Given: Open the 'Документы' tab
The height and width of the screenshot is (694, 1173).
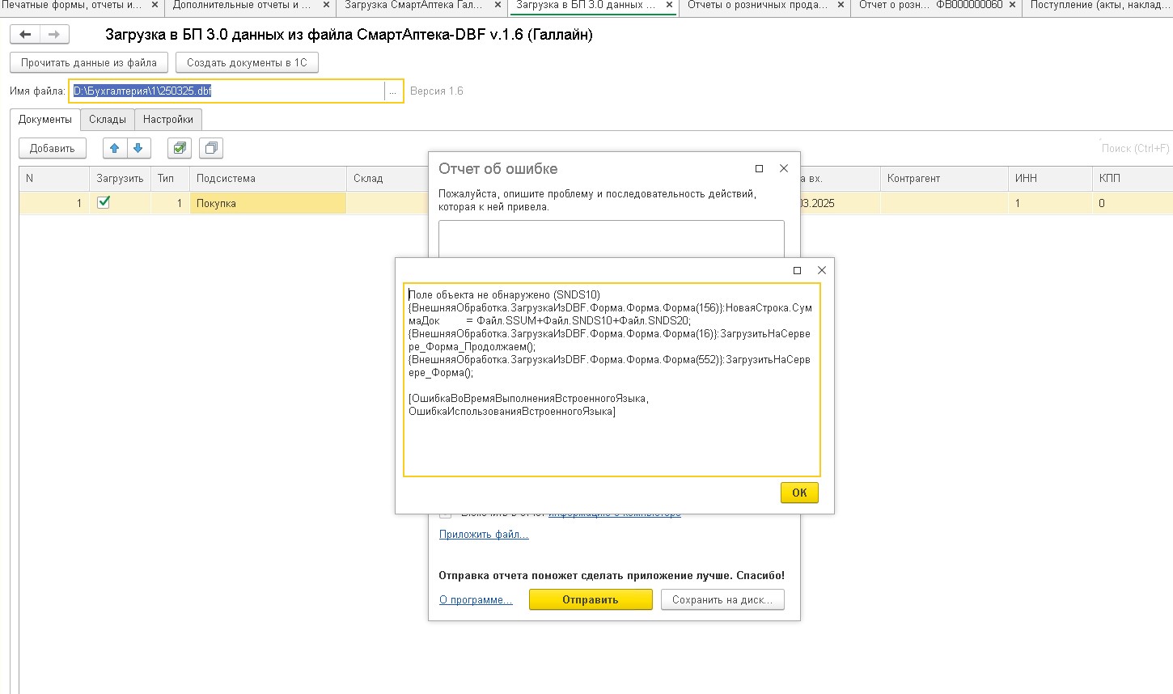Looking at the screenshot, I should click(x=45, y=119).
